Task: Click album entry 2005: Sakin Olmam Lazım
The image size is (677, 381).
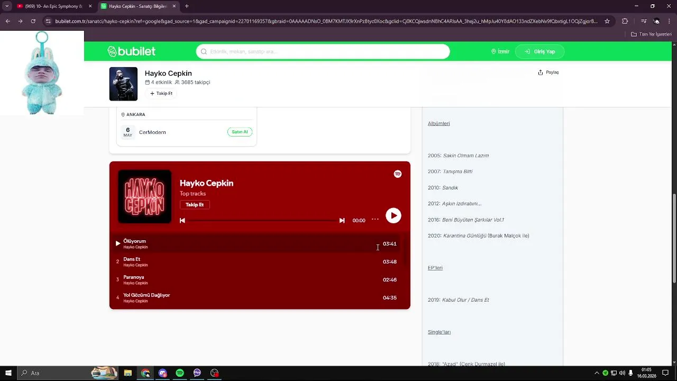Action: pyautogui.click(x=458, y=156)
